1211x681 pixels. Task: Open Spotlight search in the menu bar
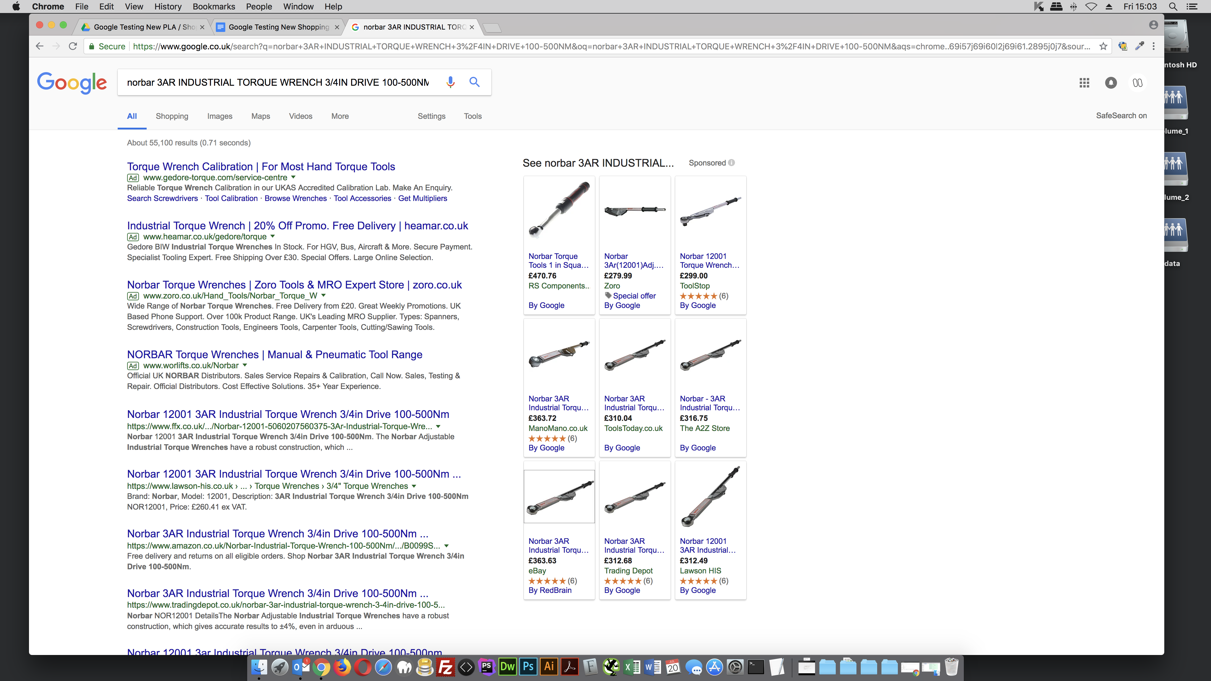pyautogui.click(x=1173, y=7)
